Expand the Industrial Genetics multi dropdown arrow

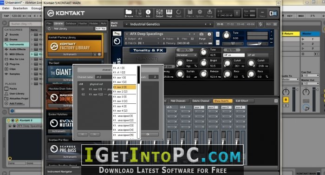tap(126, 24)
